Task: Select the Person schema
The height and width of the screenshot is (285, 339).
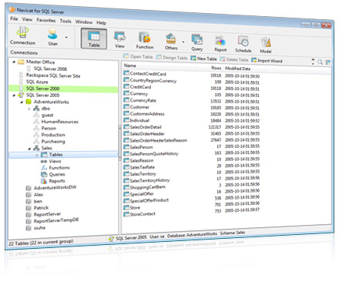Action: (49, 128)
